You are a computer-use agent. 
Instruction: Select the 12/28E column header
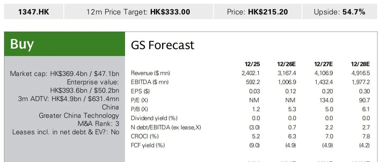click(360, 64)
